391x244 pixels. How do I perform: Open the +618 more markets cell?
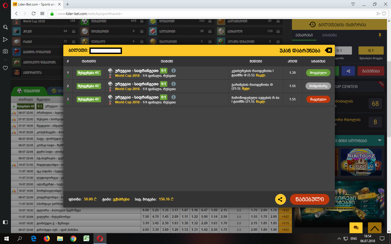click(285, 223)
